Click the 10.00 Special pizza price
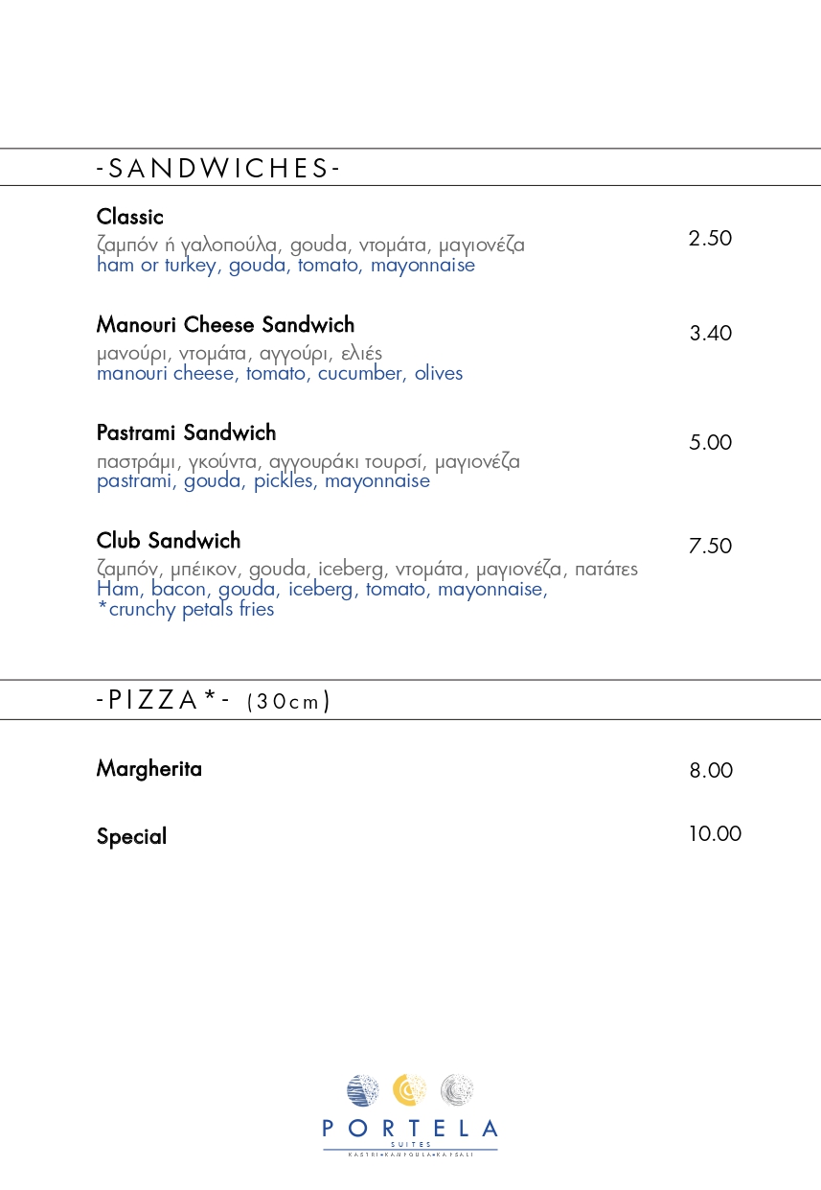The image size is (821, 1190). (715, 833)
